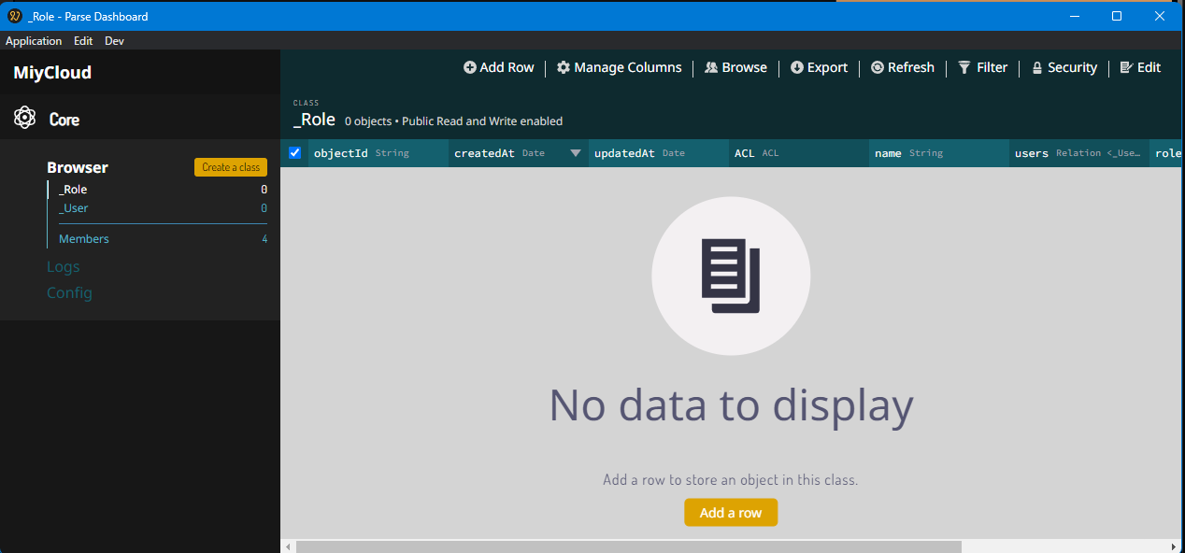Screen dimensions: 1185x553
Task: Click the Core section label
Action: click(x=64, y=120)
